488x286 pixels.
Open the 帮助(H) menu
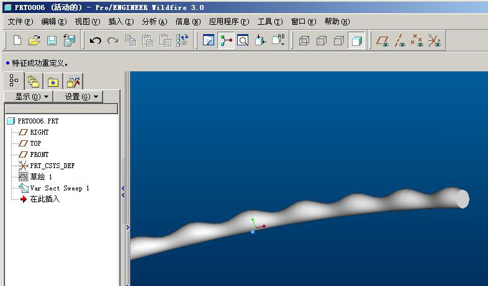[x=337, y=22]
